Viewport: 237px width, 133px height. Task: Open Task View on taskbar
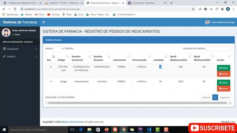(72, 130)
